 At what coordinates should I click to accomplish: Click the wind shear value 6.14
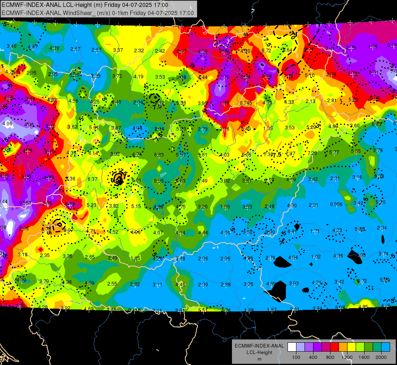pyautogui.click(x=93, y=153)
